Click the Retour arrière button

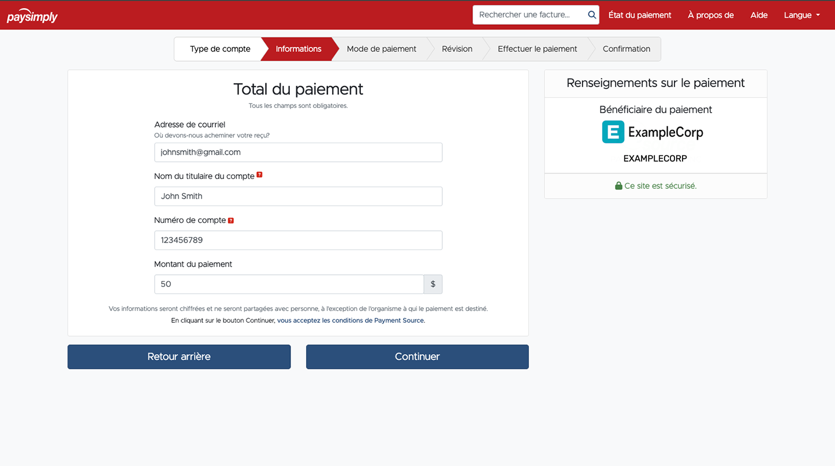click(x=179, y=356)
